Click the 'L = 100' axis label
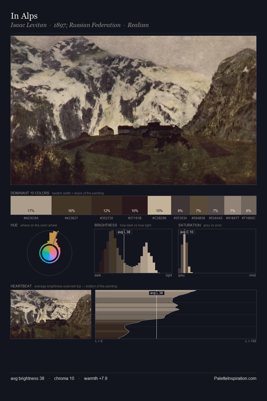267x401 pixels. 251,341
